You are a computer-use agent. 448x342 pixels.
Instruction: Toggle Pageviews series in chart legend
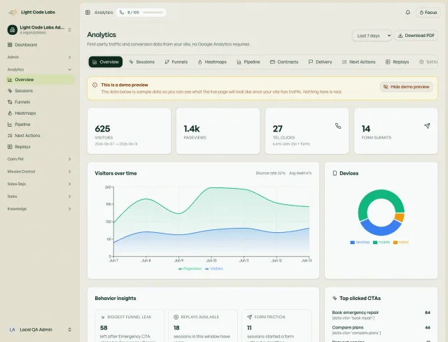point(190,269)
